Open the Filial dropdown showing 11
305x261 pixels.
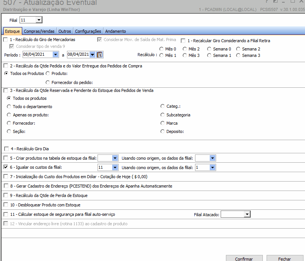39,20
